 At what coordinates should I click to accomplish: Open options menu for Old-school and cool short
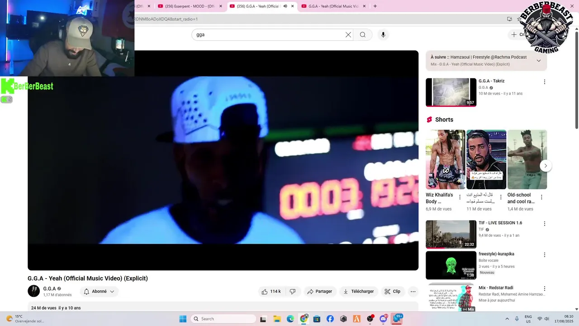click(x=541, y=197)
